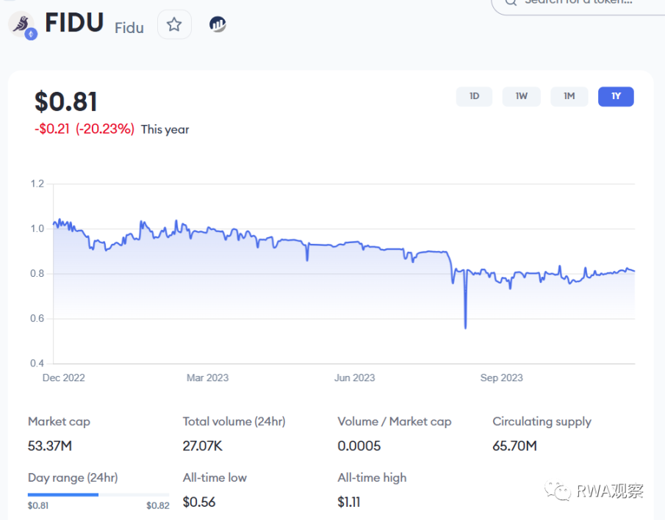Select the 1W time range
The image size is (665, 520).
tap(521, 96)
